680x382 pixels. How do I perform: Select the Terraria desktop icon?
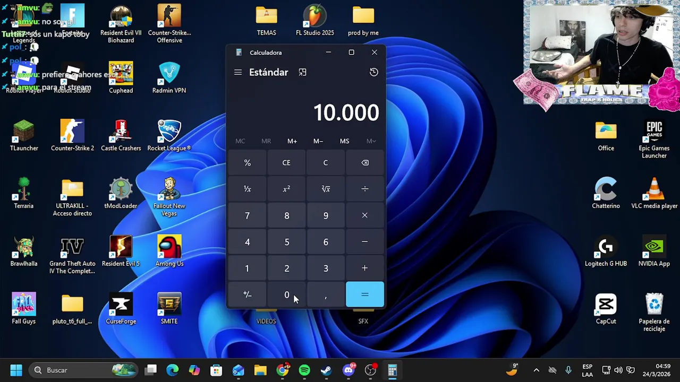[24, 193]
